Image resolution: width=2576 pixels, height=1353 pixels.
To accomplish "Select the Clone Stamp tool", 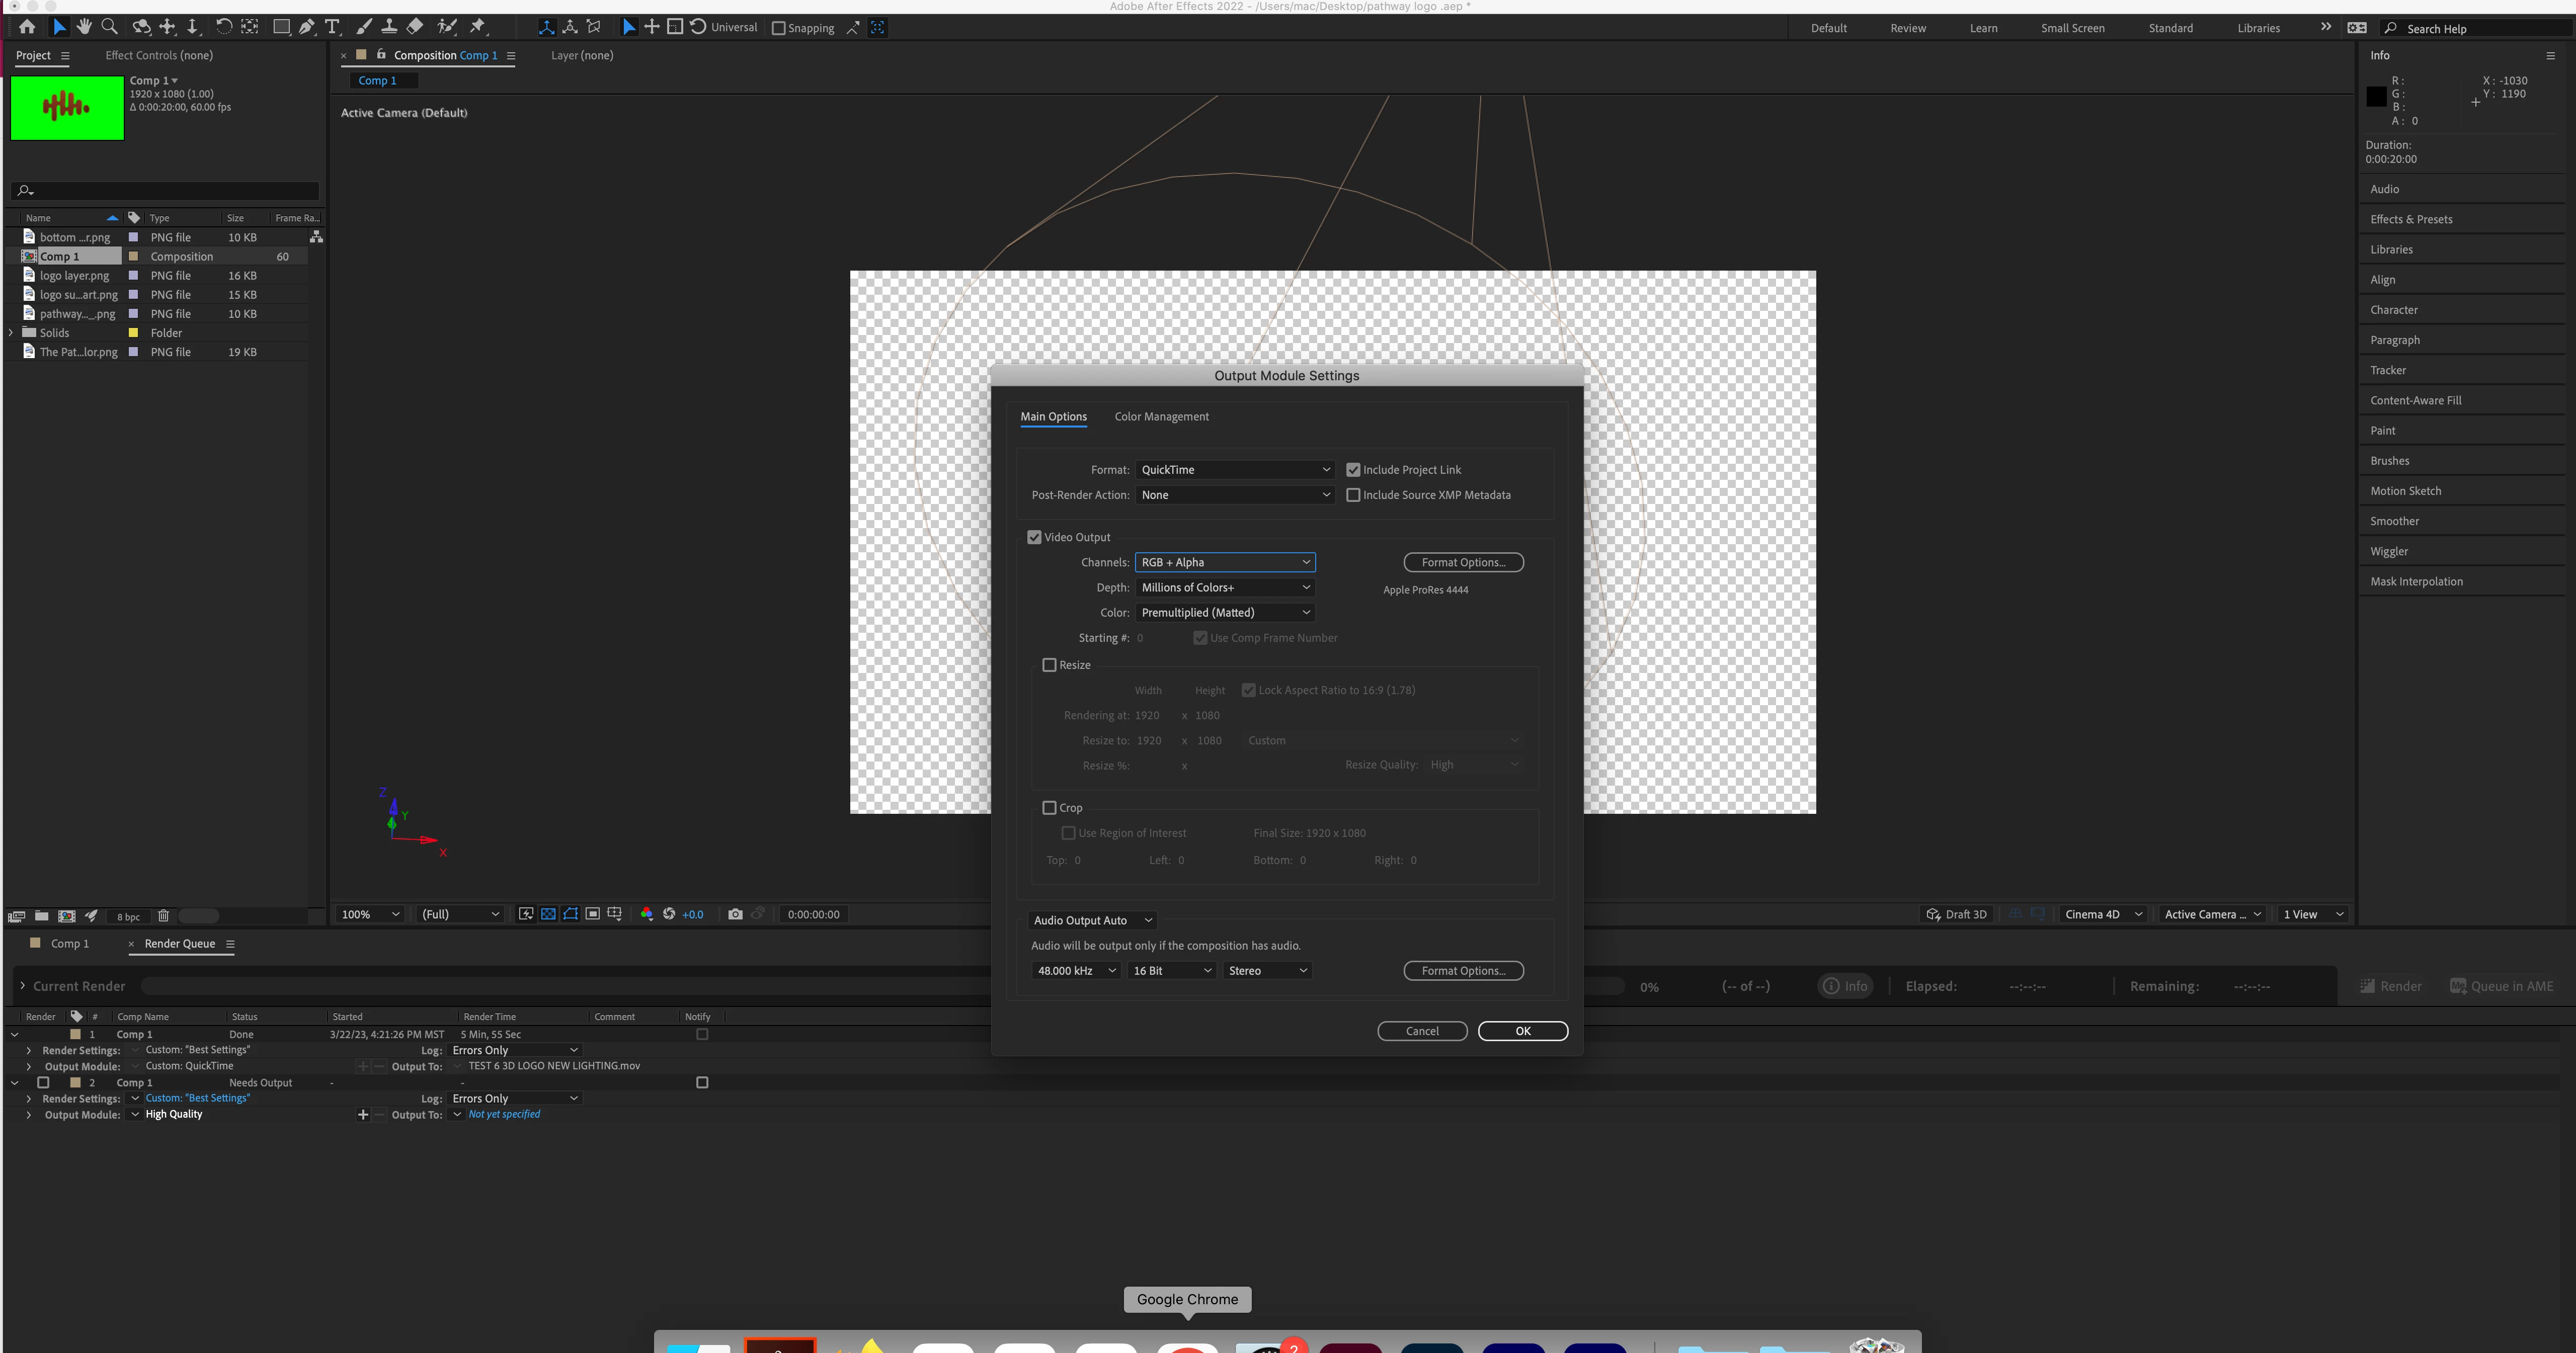I will pos(389,27).
